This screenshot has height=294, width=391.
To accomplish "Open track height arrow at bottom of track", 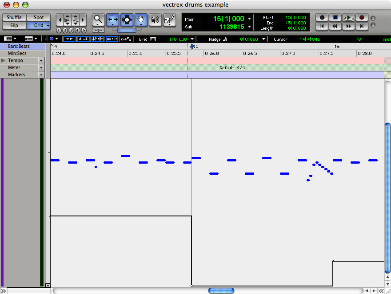I will [48, 285].
